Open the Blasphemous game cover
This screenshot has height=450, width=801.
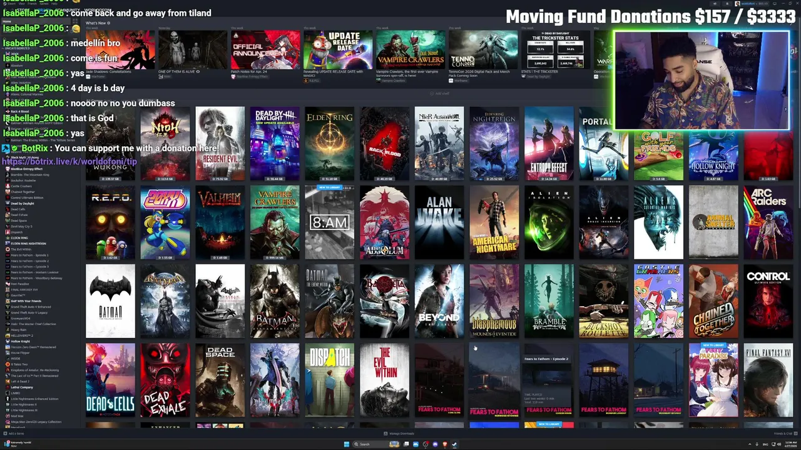[494, 301]
